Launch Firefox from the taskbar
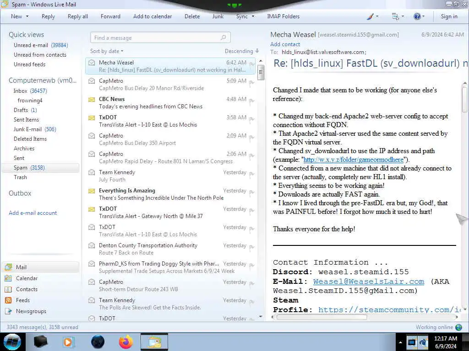 coord(126,342)
